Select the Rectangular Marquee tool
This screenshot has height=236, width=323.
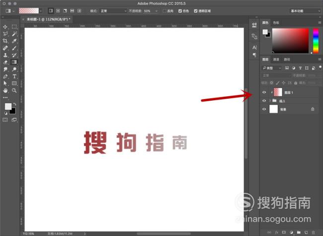coord(14,27)
